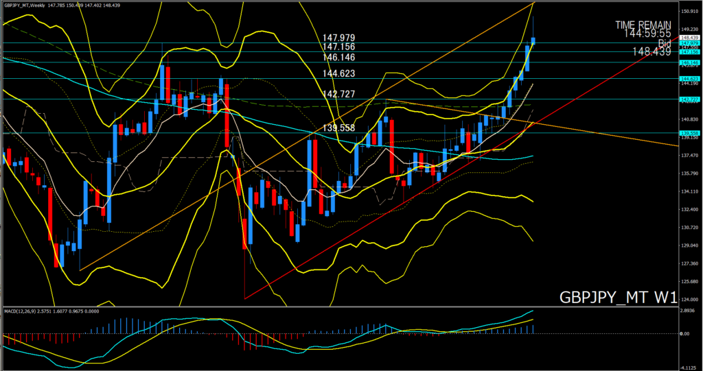703x371 pixels.
Task: Click the 125.680 price axis label
Action: click(689, 281)
